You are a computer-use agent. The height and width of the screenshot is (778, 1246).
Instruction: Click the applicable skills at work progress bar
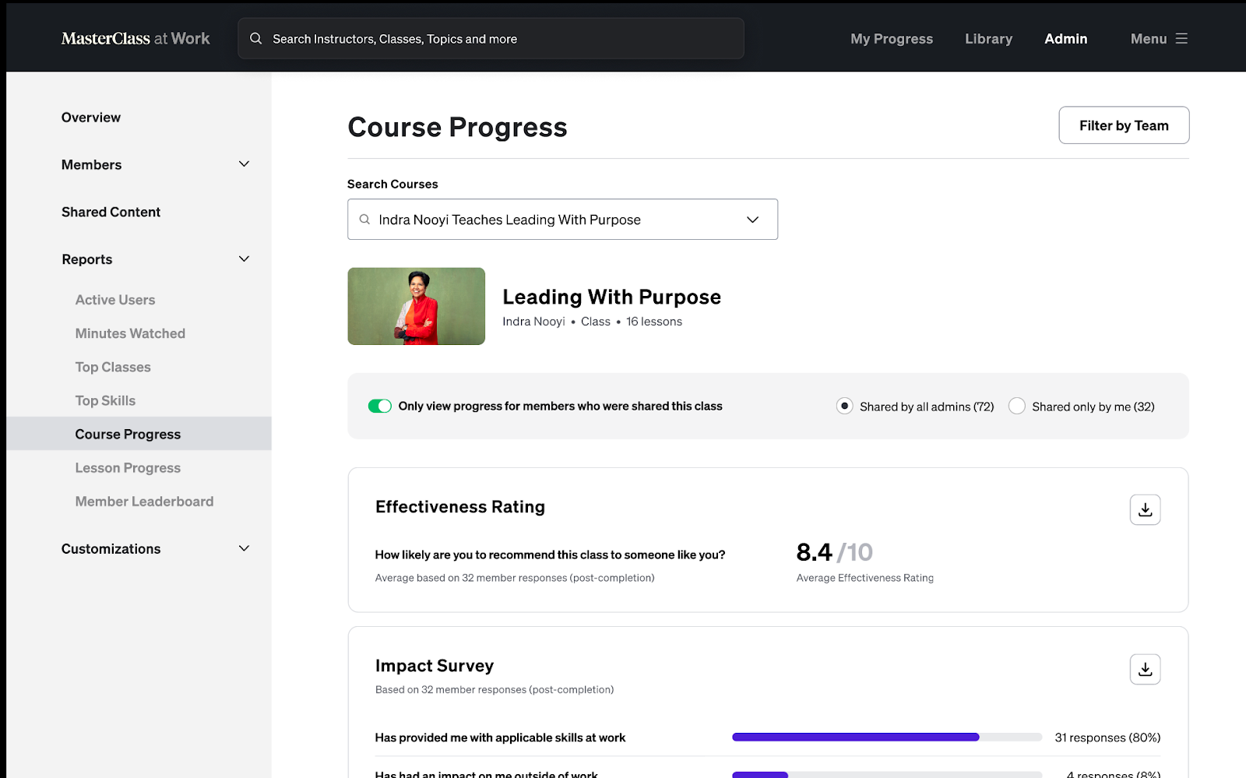coord(887,737)
